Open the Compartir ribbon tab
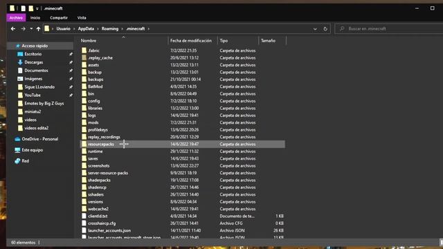The height and width of the screenshot is (249, 443). 59,18
